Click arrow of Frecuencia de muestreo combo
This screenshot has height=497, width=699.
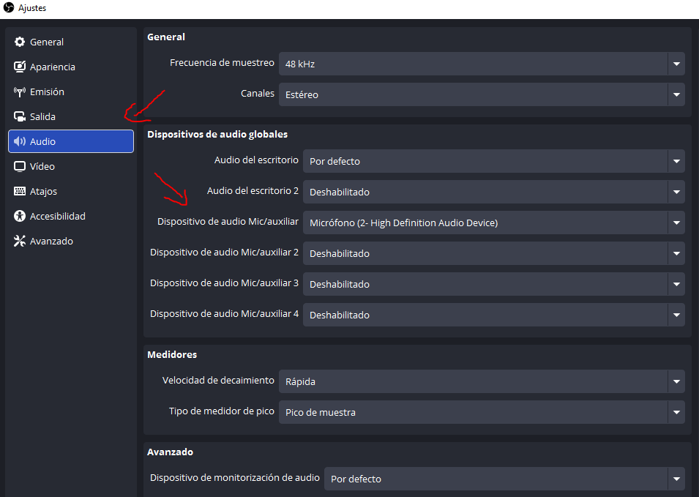pos(676,64)
